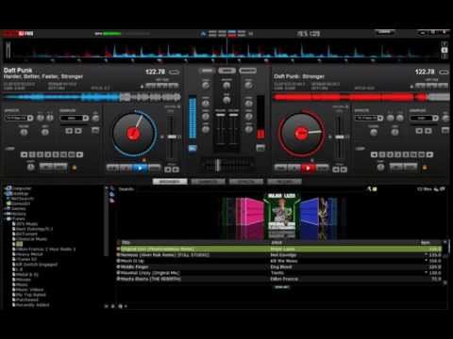This screenshot has height=339, width=453.
Task: Click the loop-length increase arrow on right deck
Action: click(429, 154)
